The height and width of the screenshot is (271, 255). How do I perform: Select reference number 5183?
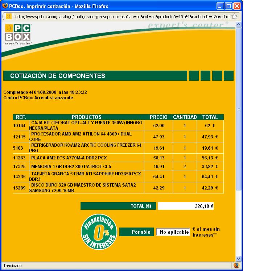tap(18, 148)
